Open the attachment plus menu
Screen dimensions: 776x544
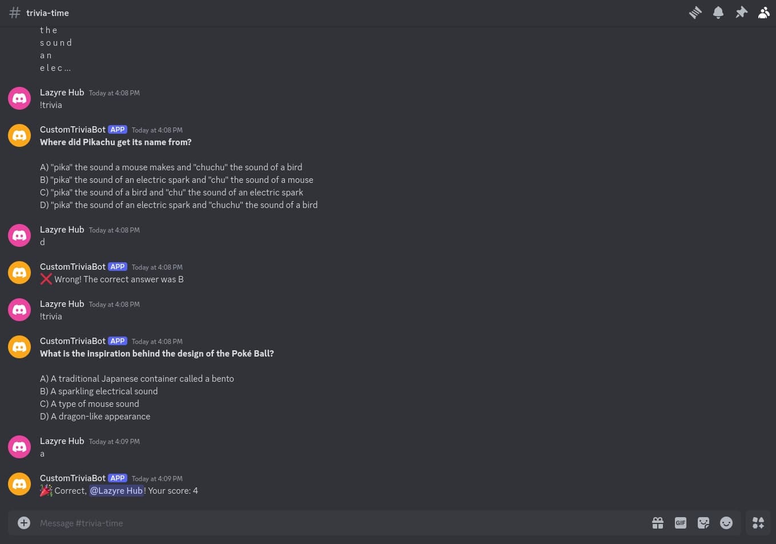24,523
